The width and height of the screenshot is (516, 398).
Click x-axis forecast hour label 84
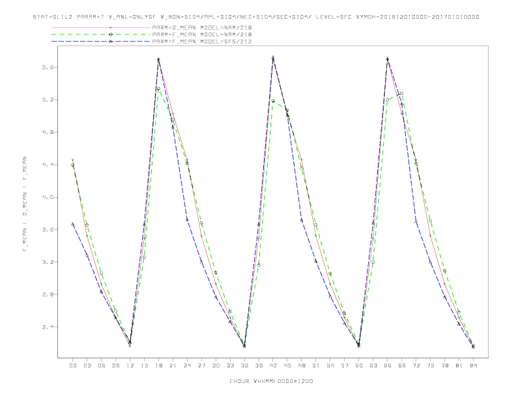474,365
